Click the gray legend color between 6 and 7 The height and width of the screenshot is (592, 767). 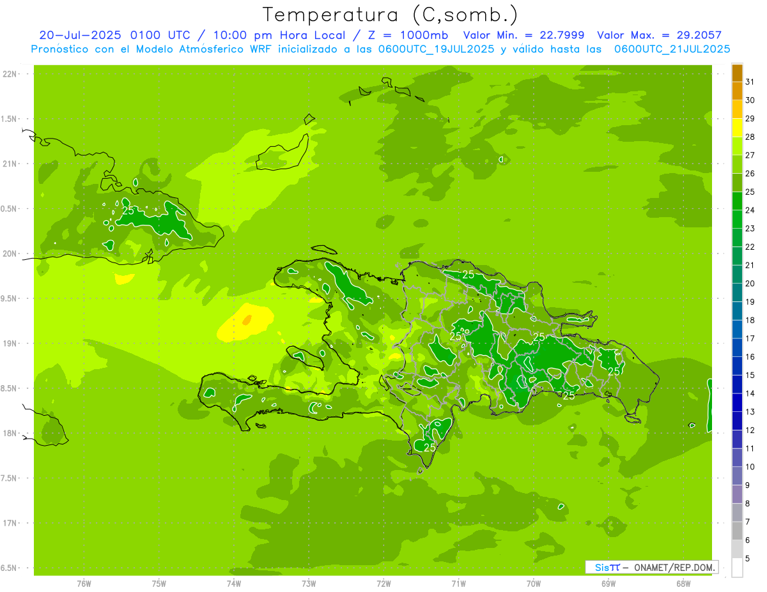[737, 531]
